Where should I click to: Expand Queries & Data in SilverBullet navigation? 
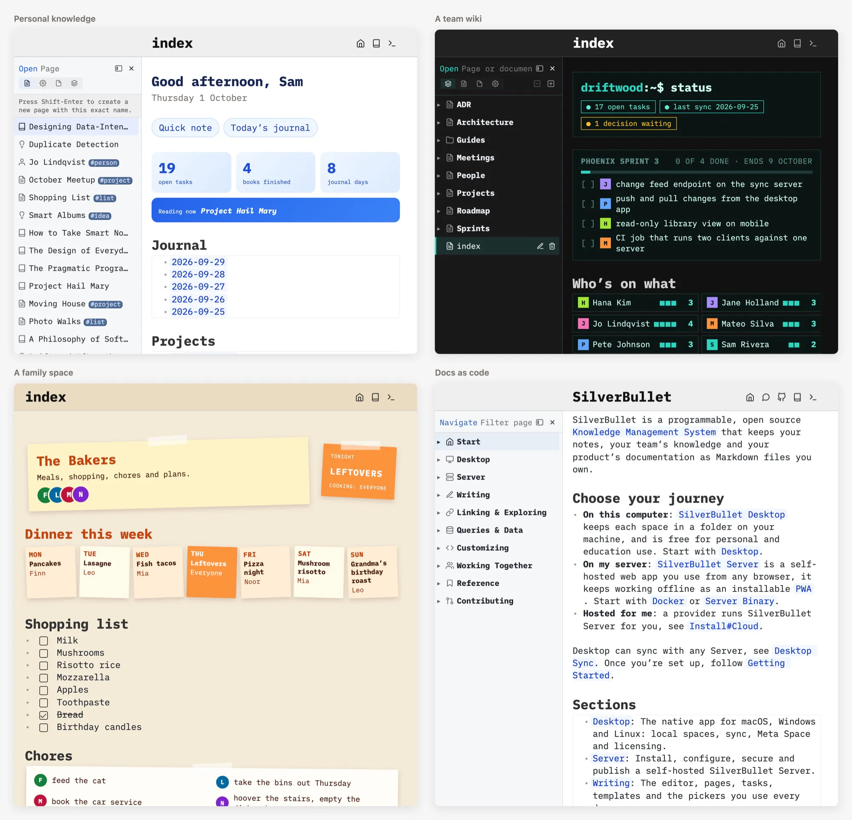click(x=439, y=530)
